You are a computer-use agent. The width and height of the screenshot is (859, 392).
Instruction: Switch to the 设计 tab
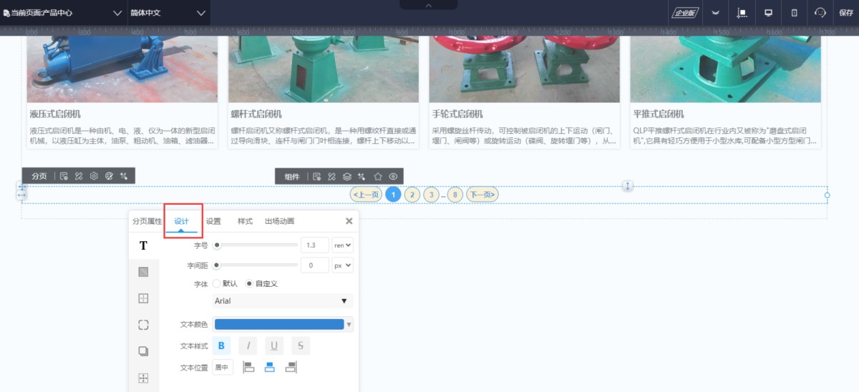pos(182,221)
